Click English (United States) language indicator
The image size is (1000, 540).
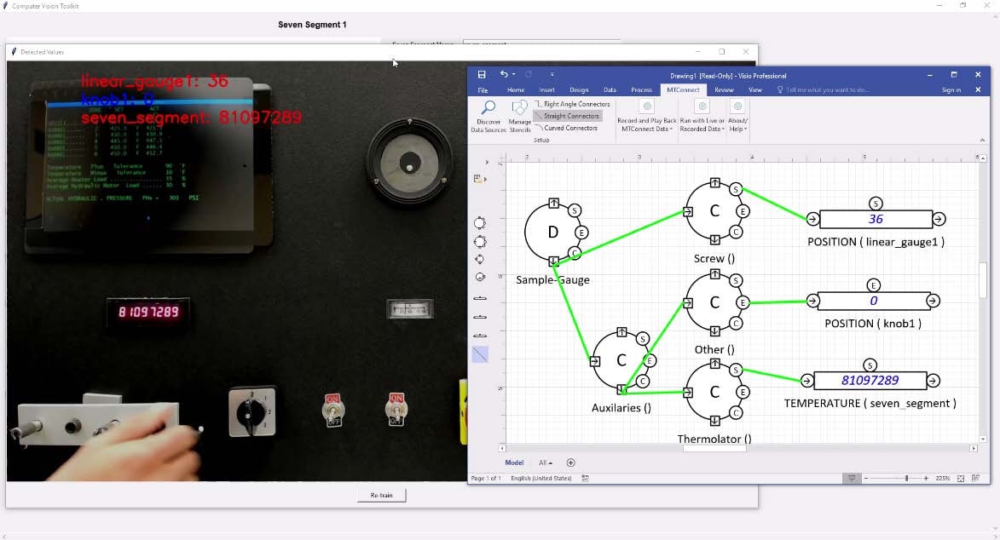[x=540, y=478]
